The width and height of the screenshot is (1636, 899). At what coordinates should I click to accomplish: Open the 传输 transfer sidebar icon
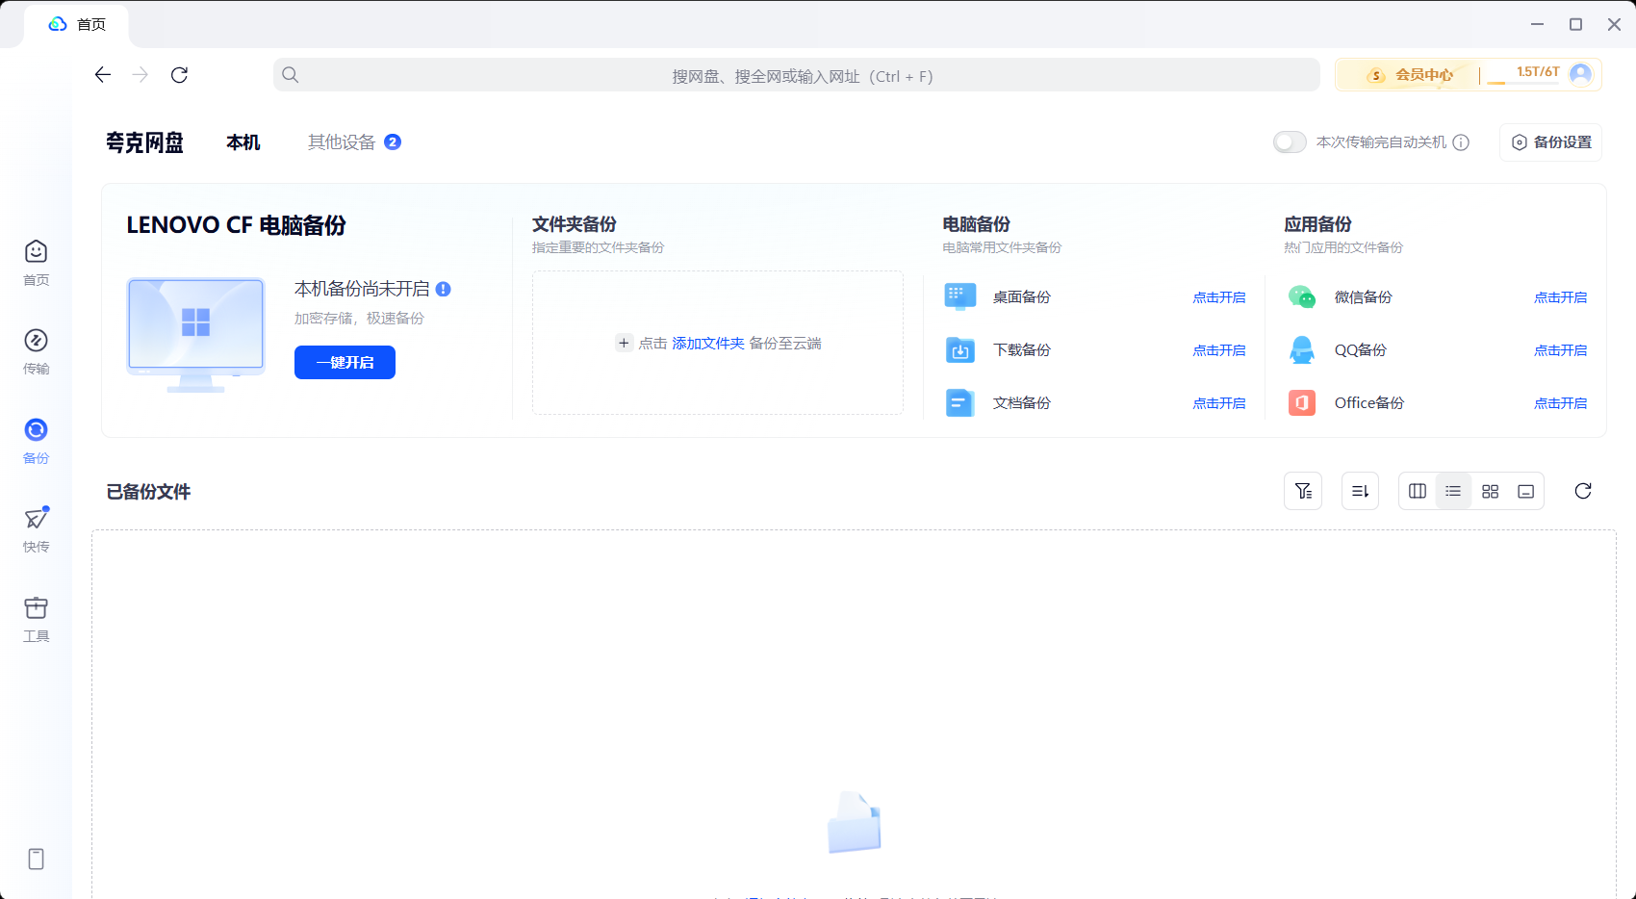(x=36, y=341)
